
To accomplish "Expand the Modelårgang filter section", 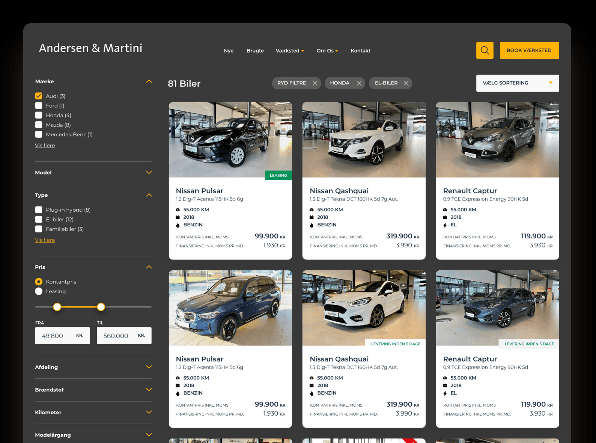I will (149, 434).
